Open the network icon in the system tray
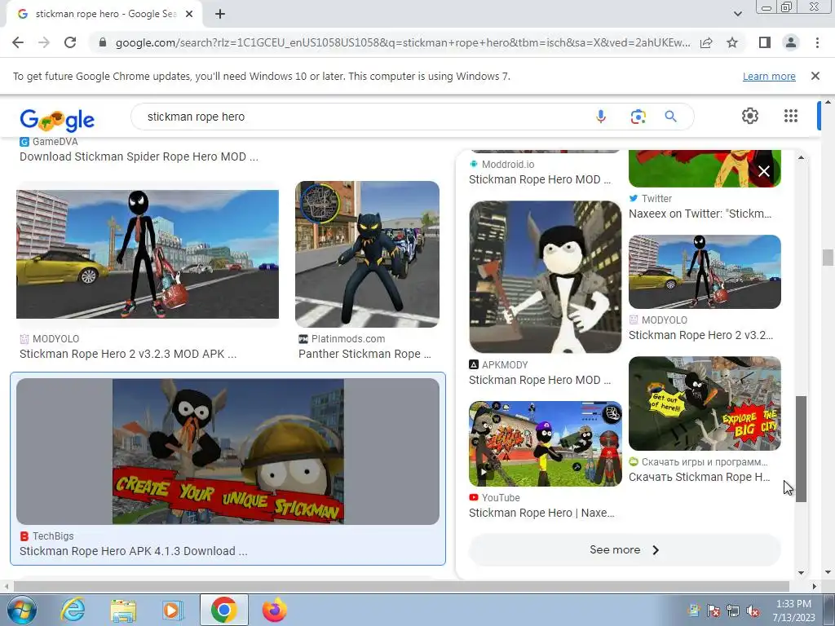Screen dimensions: 835x626 [733, 611]
